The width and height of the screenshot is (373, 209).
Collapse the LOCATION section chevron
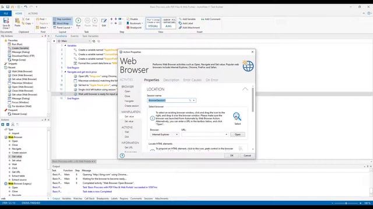pyautogui.click(x=245, y=89)
